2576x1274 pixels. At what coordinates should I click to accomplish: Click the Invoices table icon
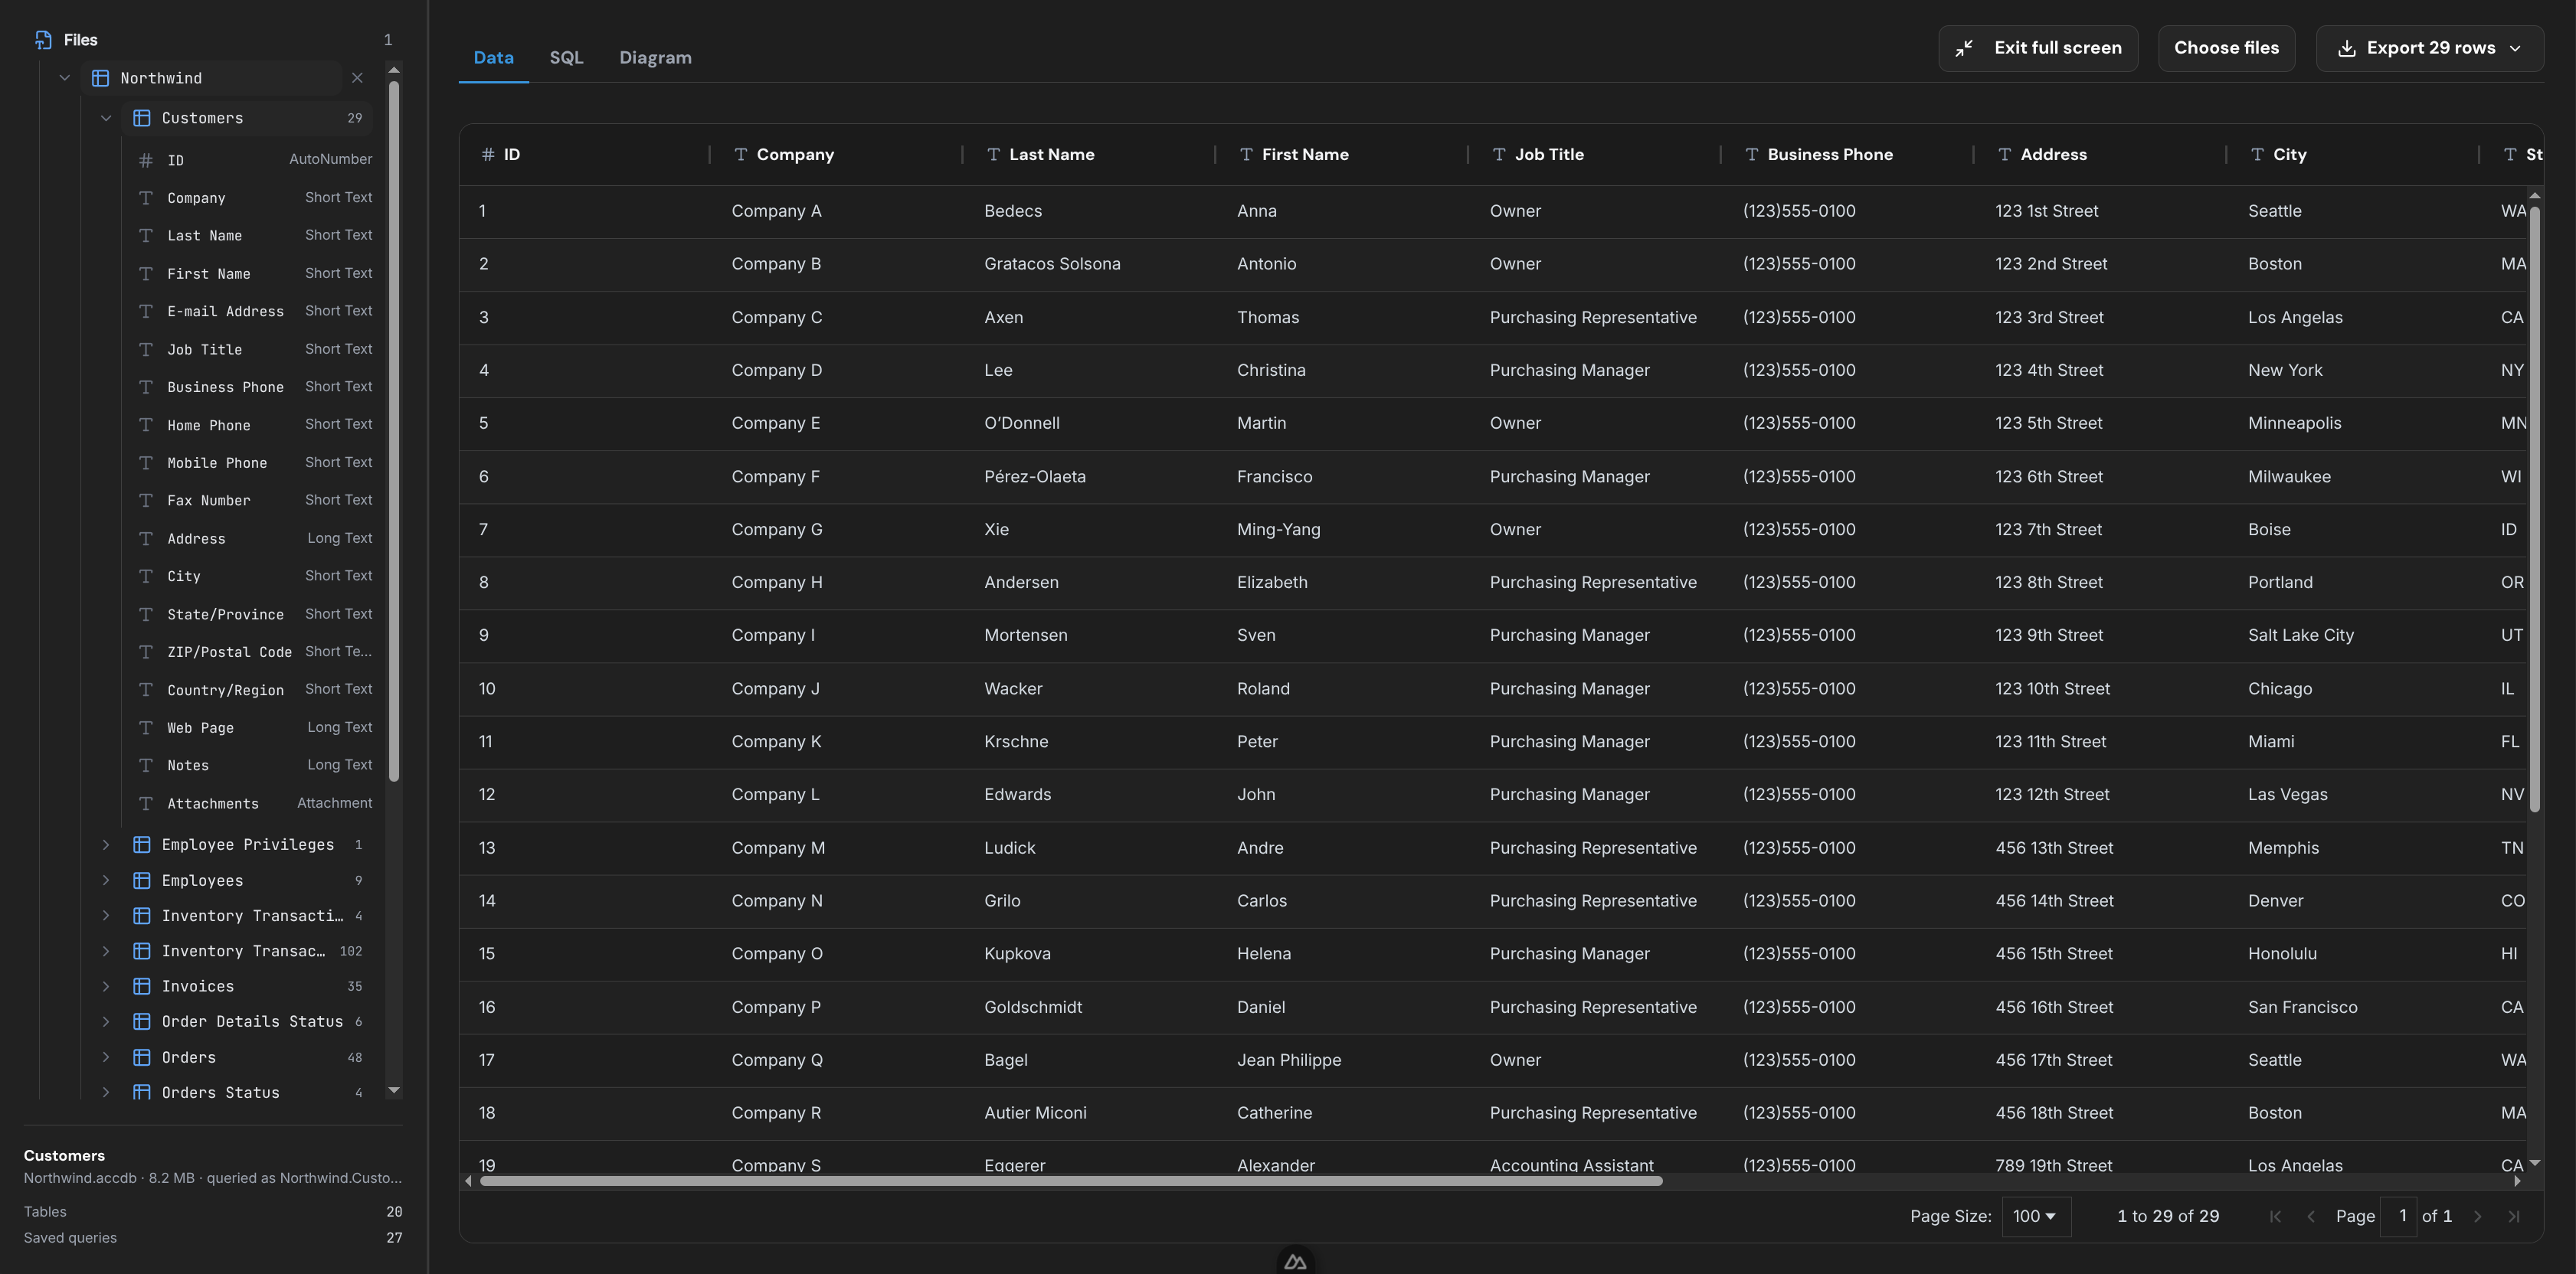(142, 986)
